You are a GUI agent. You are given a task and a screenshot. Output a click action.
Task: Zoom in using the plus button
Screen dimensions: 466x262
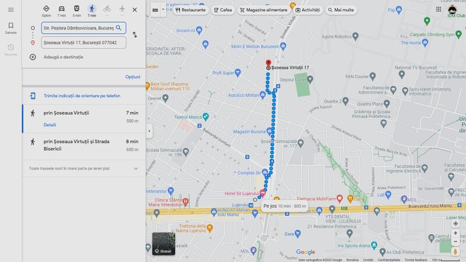[x=456, y=233]
